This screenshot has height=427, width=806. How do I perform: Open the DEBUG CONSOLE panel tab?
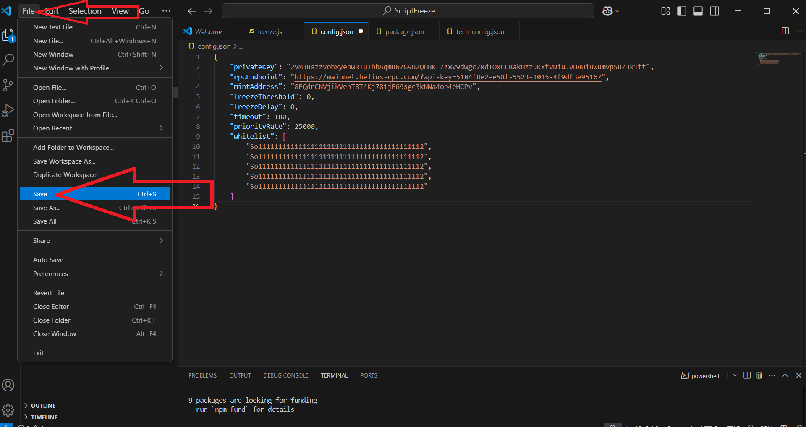pyautogui.click(x=286, y=375)
